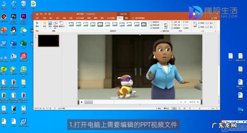Switch to video 播放 playback tab
247x133 pixels.
pyautogui.click(x=127, y=18)
